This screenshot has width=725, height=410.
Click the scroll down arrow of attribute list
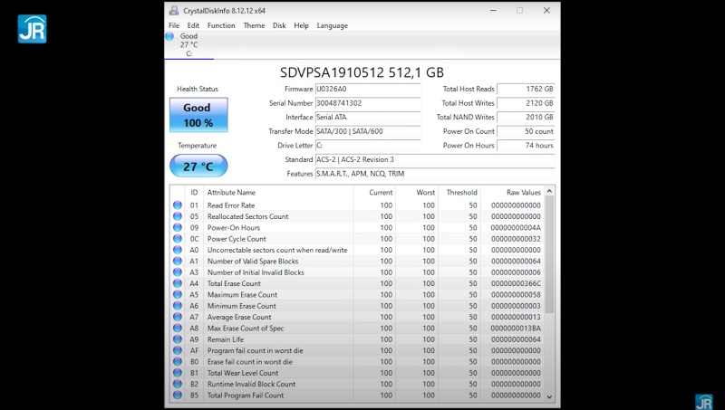(549, 396)
